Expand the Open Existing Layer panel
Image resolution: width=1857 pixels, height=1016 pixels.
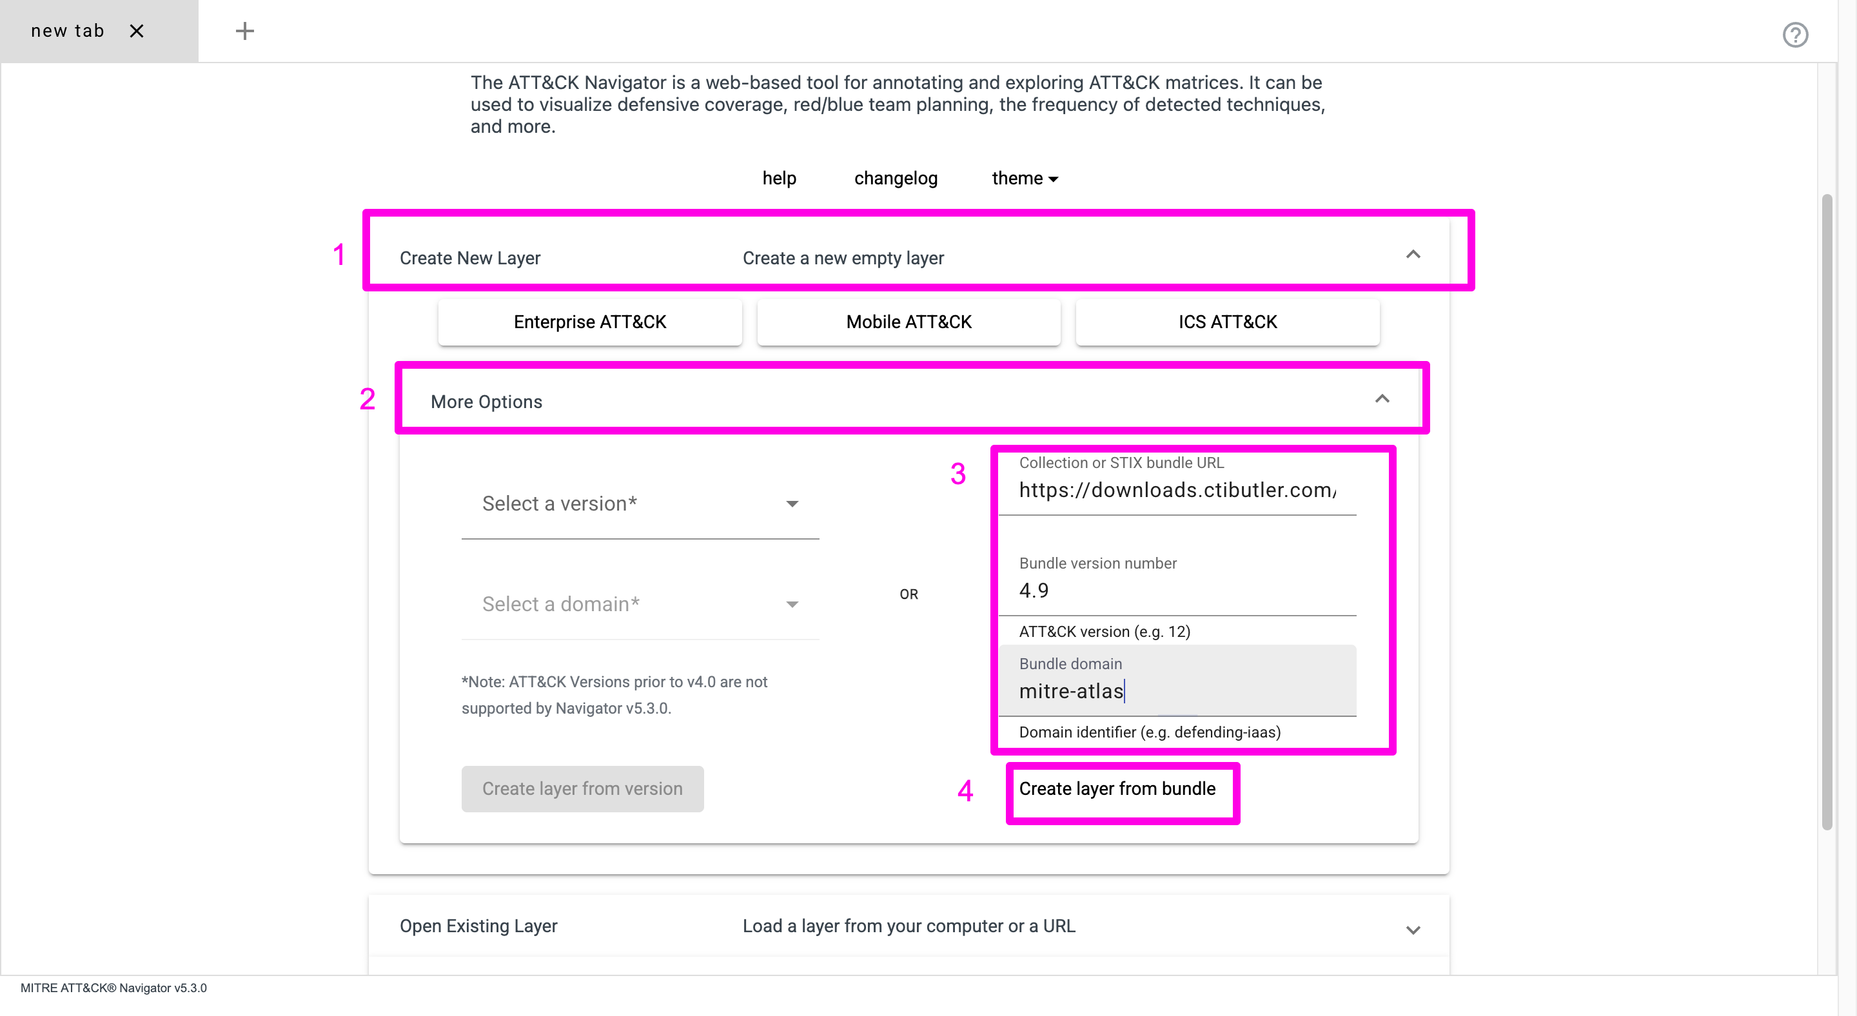point(1412,930)
